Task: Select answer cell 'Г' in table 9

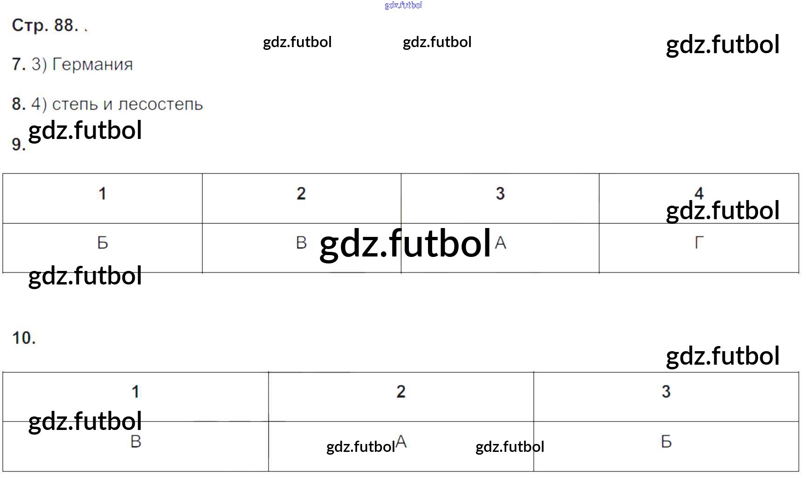Action: (699, 243)
